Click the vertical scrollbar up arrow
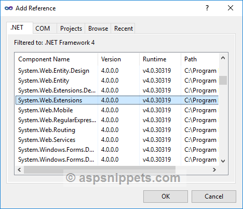This screenshot has width=243, height=209. coord(223,58)
